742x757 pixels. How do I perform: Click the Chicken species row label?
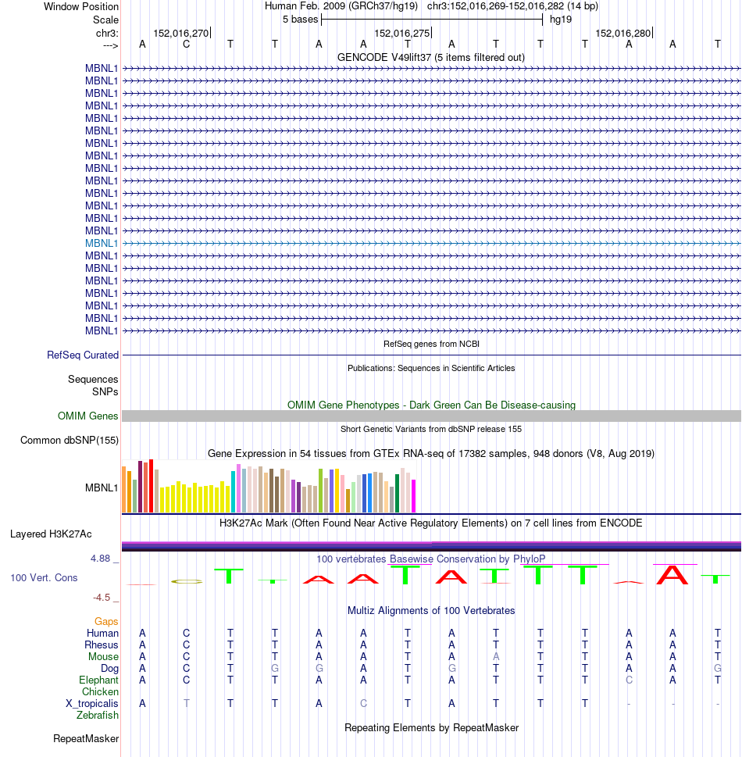pyautogui.click(x=100, y=692)
